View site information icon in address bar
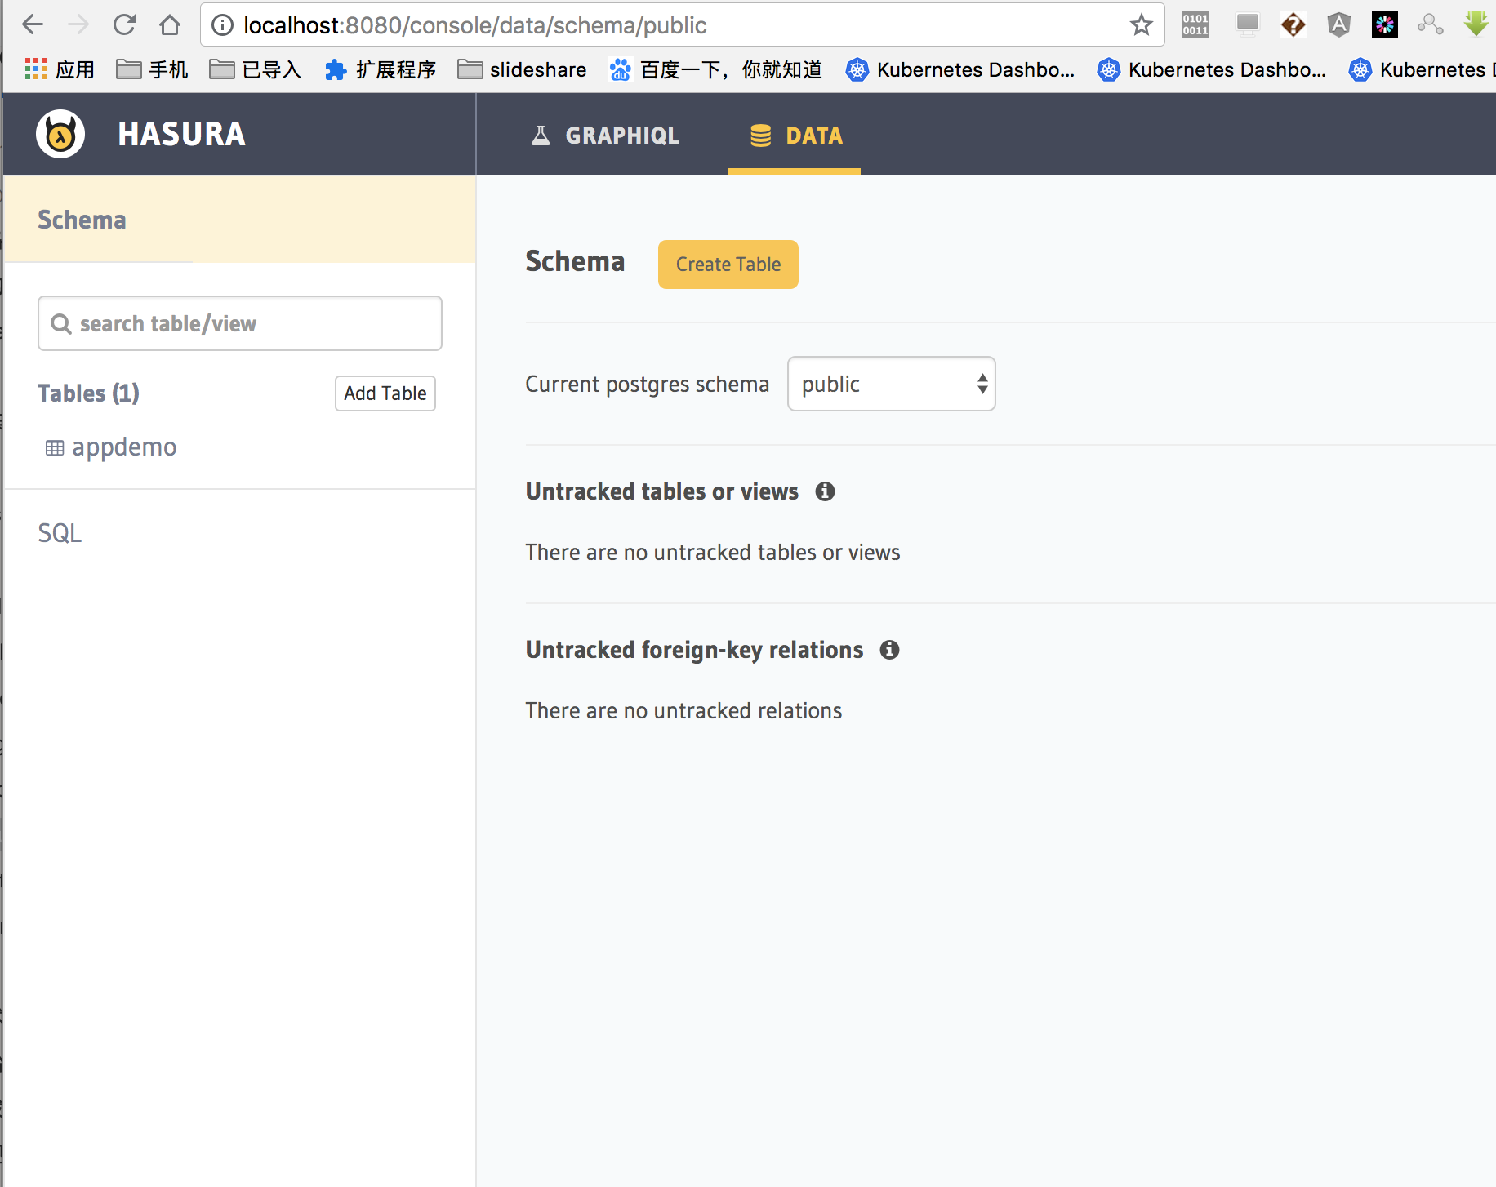1496x1187 pixels. click(x=222, y=25)
